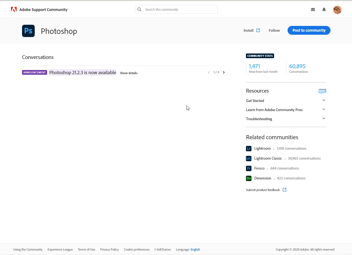This screenshot has width=352, height=255.
Task: Focus the Search this community field
Action: (x=176, y=9)
